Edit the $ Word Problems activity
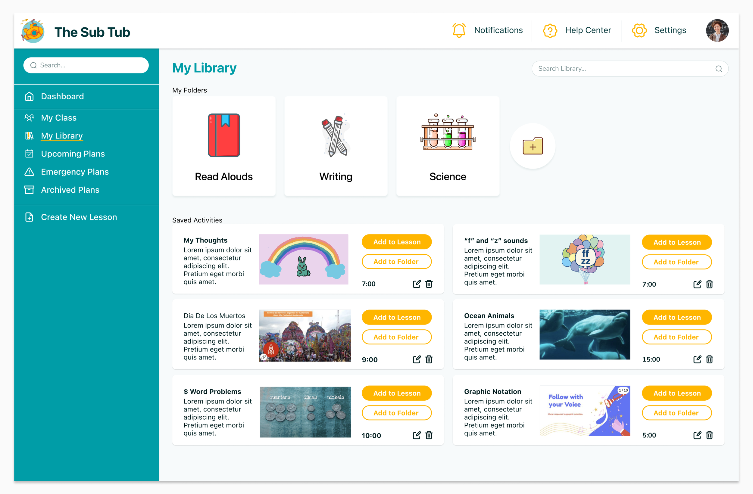The height and width of the screenshot is (494, 753). [417, 435]
